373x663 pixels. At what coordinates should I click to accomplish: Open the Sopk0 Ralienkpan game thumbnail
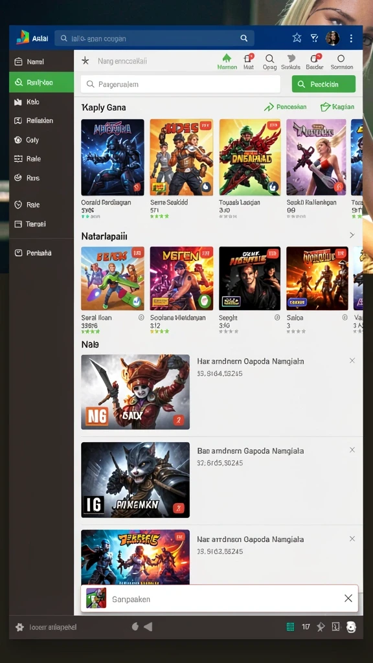tap(316, 157)
